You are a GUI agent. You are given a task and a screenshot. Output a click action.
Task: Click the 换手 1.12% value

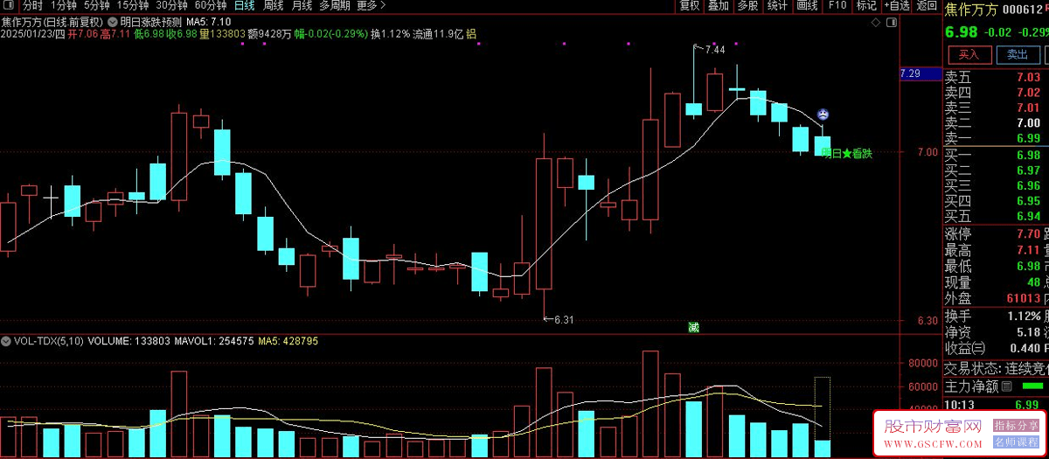1024,315
